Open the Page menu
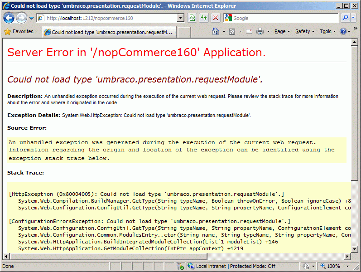Viewport: 361px width, 272px height. tap(282, 31)
